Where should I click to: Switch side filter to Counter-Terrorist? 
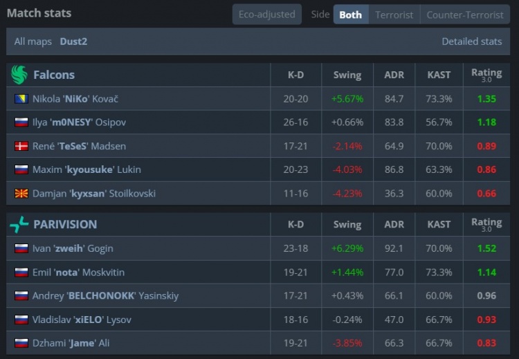click(465, 15)
